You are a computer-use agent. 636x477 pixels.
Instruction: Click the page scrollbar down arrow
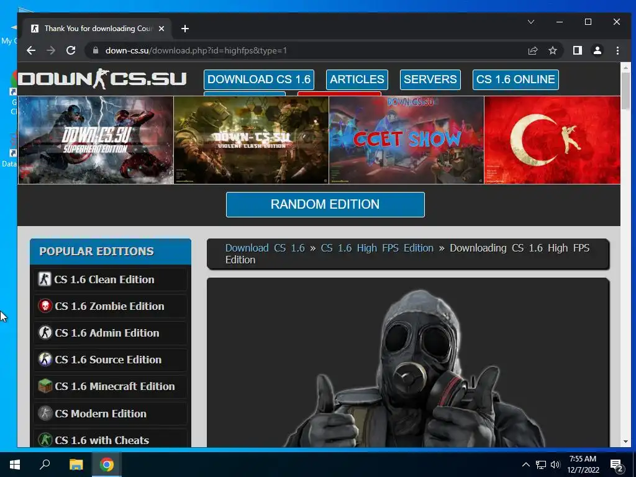(x=625, y=442)
